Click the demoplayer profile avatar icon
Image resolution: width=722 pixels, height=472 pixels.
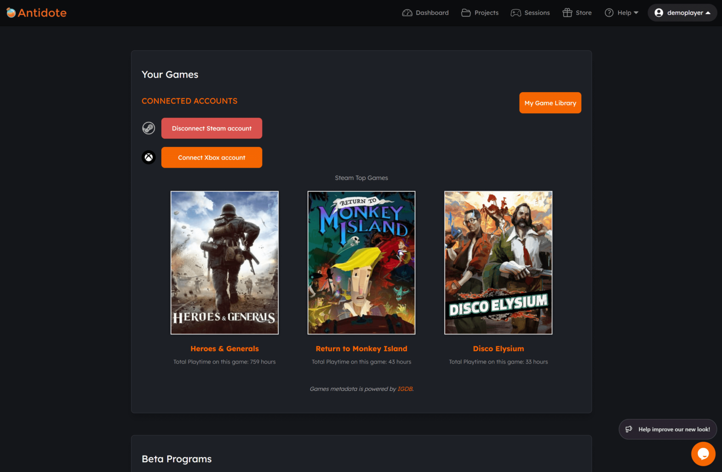659,13
